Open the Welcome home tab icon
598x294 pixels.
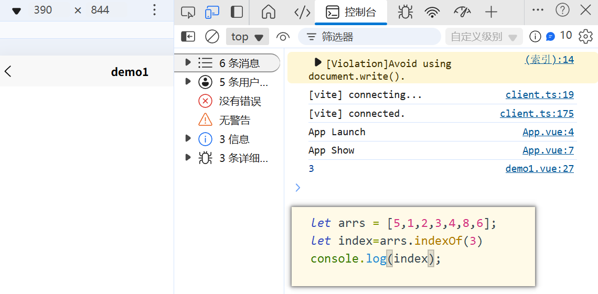[x=269, y=12]
